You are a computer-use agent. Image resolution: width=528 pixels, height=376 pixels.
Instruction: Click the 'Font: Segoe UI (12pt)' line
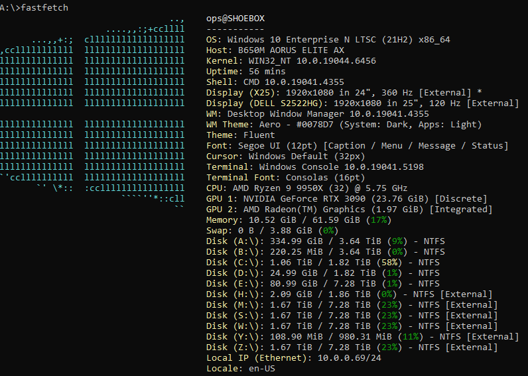coord(358,146)
